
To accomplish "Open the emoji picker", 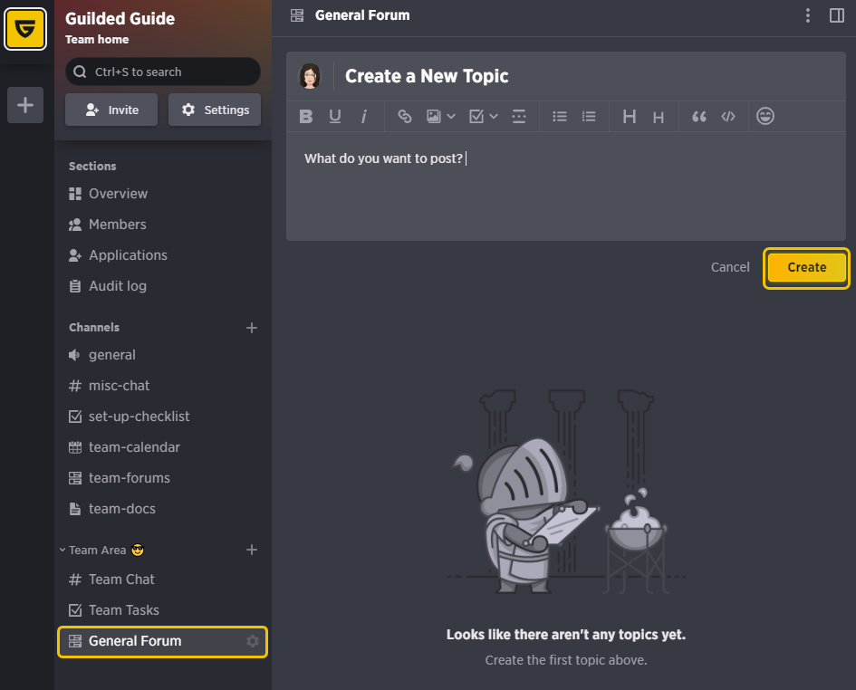I will [x=765, y=117].
